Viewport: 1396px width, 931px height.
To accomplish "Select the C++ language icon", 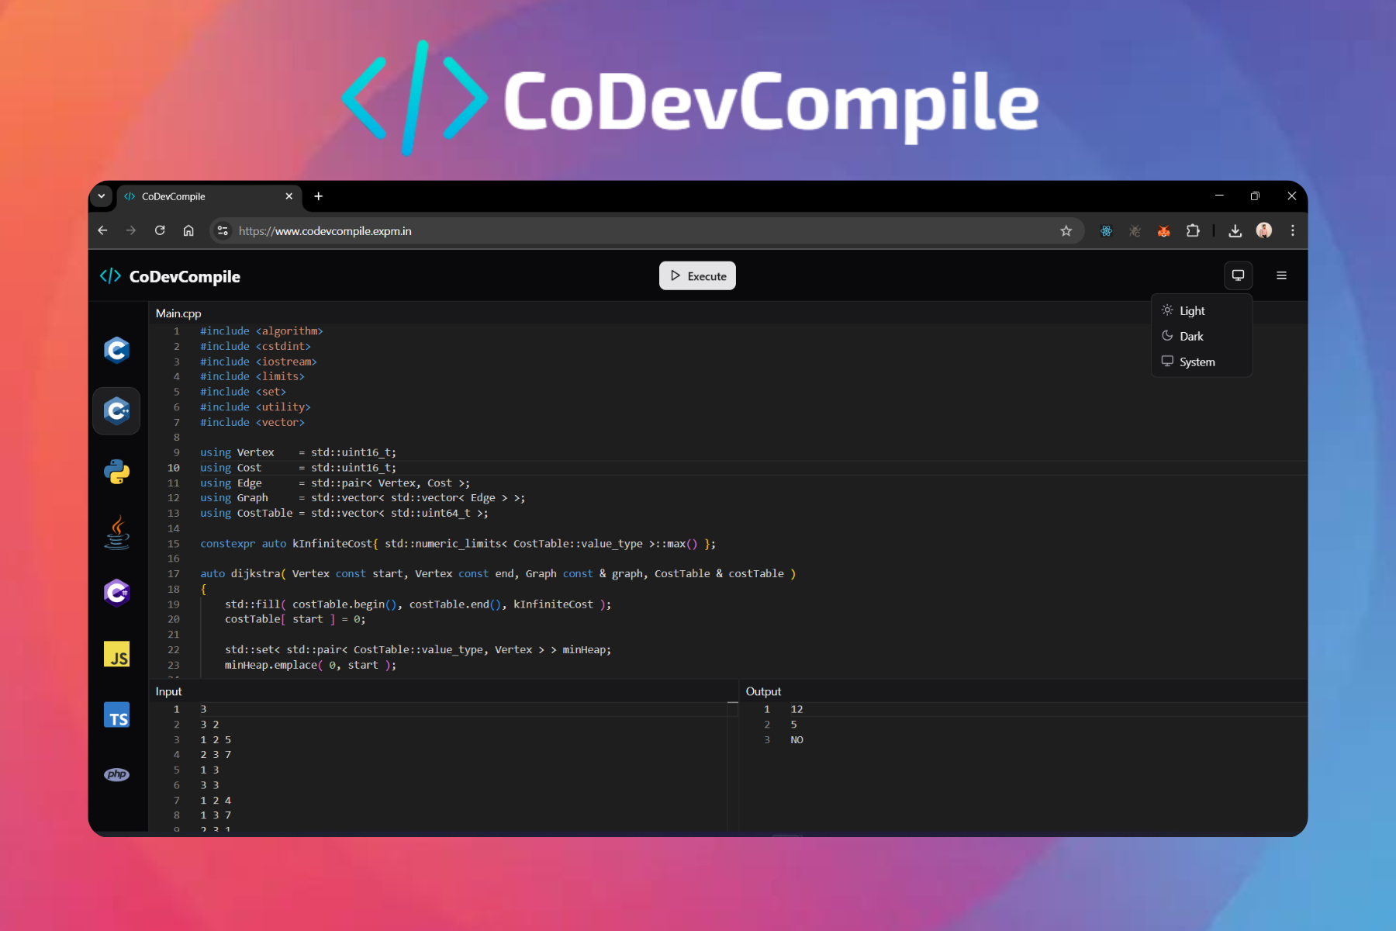I will point(116,411).
